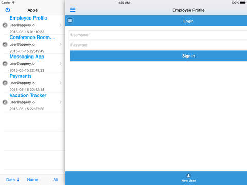Tap the power logout icon
Viewport: 247px width, 185px height.
click(8, 10)
